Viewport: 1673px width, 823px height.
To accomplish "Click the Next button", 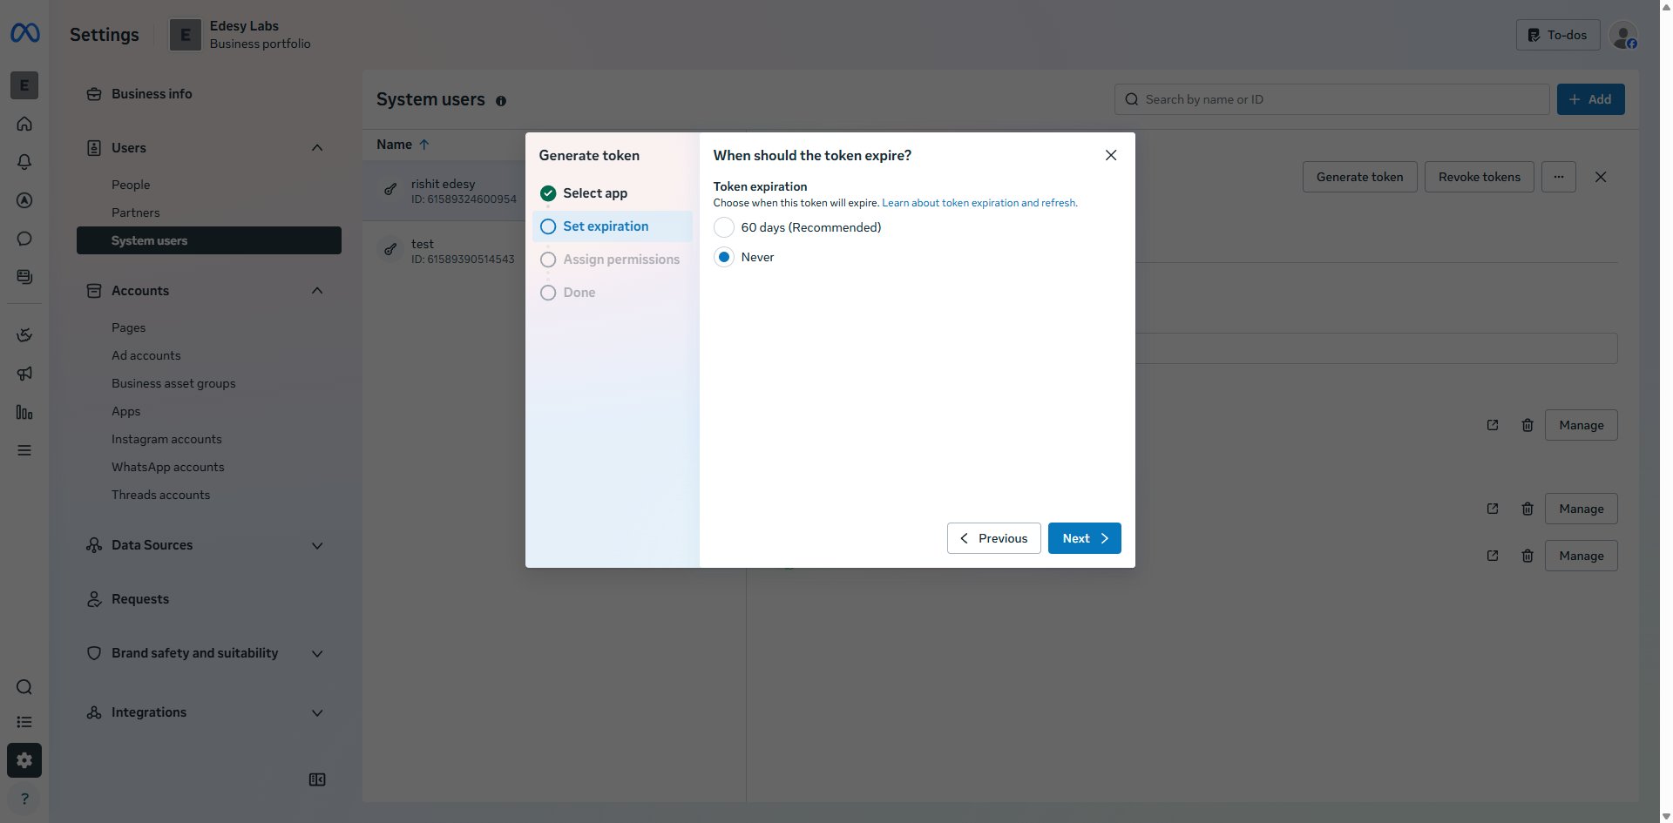I will (x=1085, y=538).
